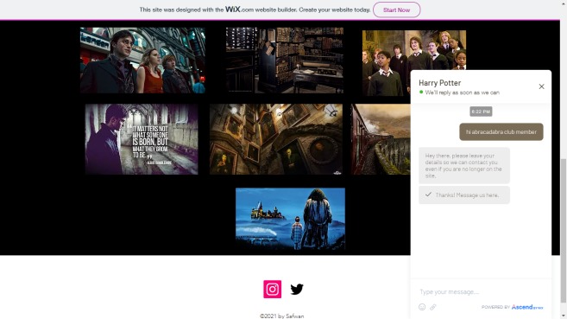Open the Twitter bird icon
This screenshot has width=567, height=319.
click(297, 290)
